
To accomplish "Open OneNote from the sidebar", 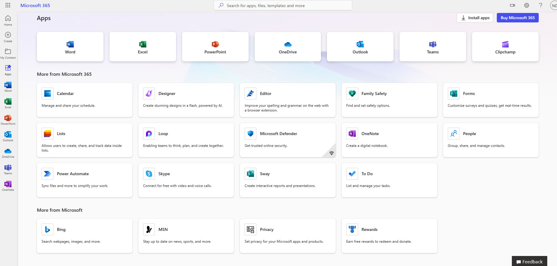I will point(8,186).
